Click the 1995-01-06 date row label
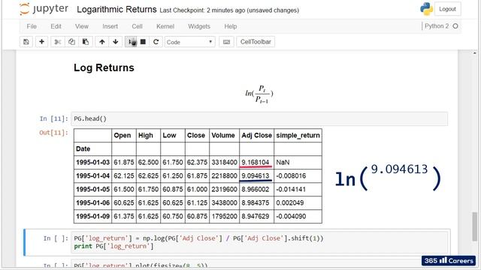Screen dimensions: 481x270 [x=92, y=202]
